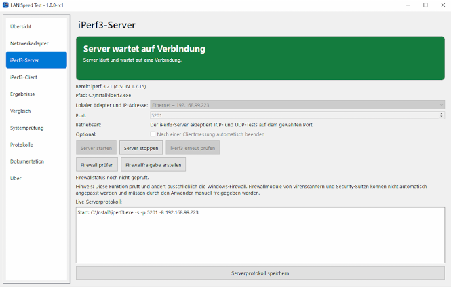Click the LAN Speed Test app icon in title bar
This screenshot has height=287, width=451.
(5, 5)
